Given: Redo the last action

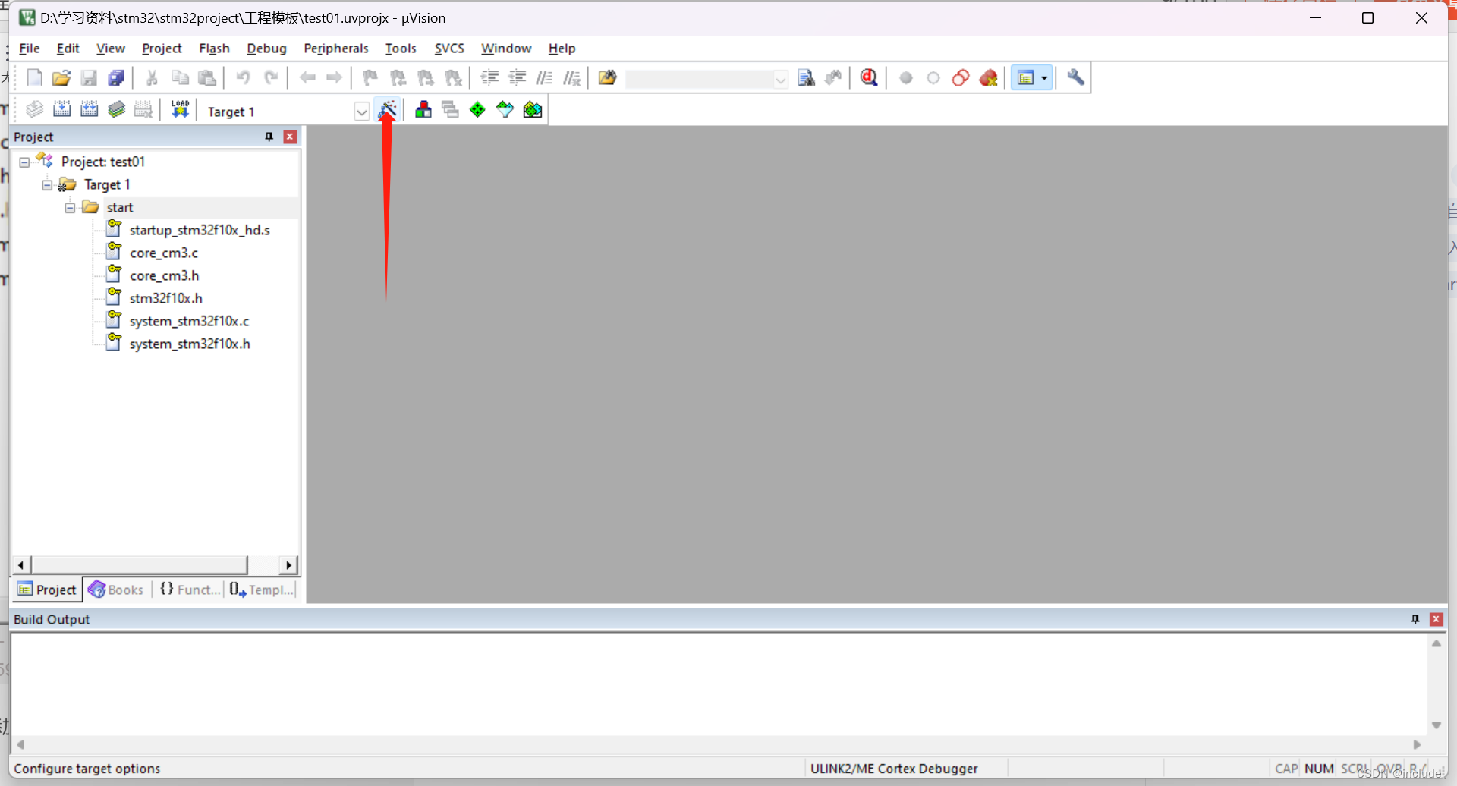Looking at the screenshot, I should point(271,78).
